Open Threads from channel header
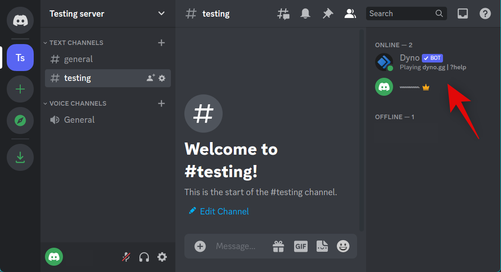501x272 pixels. 283,14
